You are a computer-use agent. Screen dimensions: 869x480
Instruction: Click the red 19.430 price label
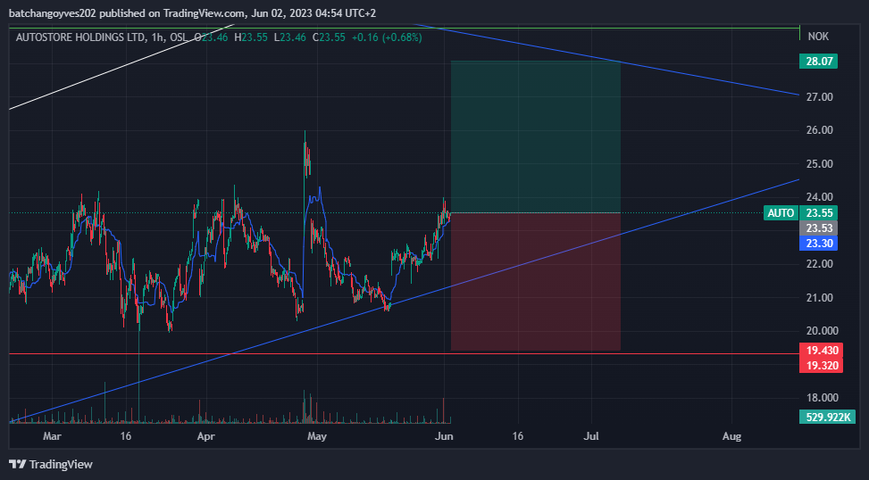[822, 350]
